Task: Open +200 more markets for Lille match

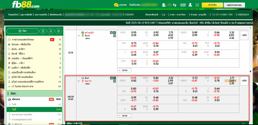Action: [x=244, y=81]
